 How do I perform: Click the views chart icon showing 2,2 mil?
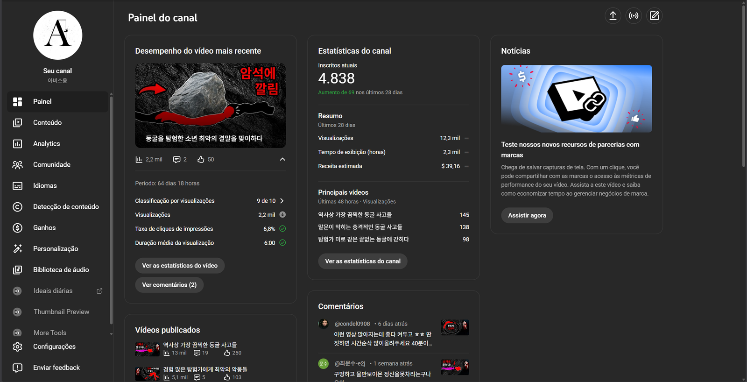139,160
